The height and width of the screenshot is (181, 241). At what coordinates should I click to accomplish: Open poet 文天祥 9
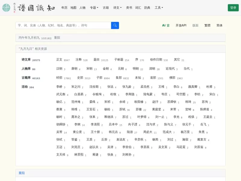tap(62, 155)
